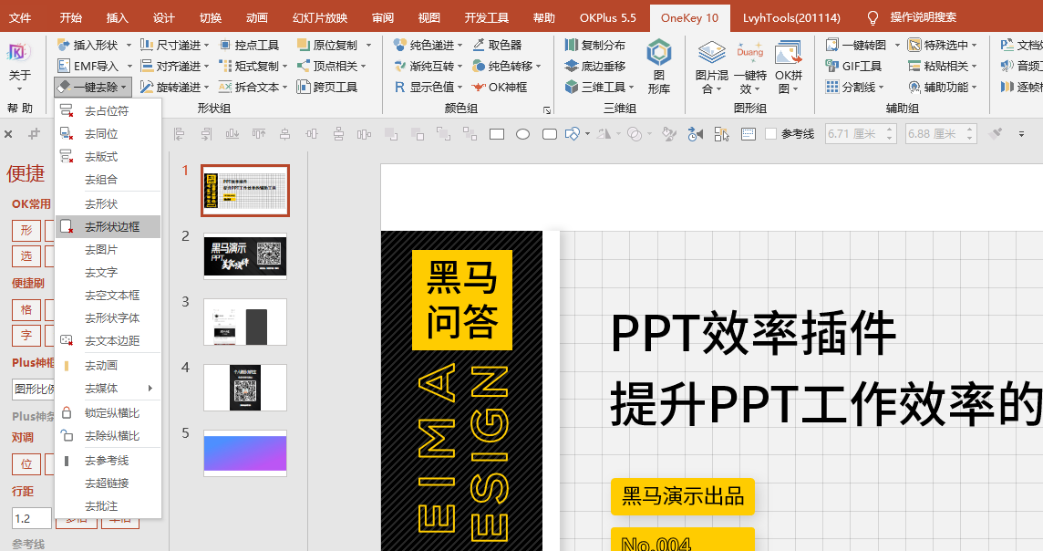Open the 插入形状 tool

click(x=88, y=46)
